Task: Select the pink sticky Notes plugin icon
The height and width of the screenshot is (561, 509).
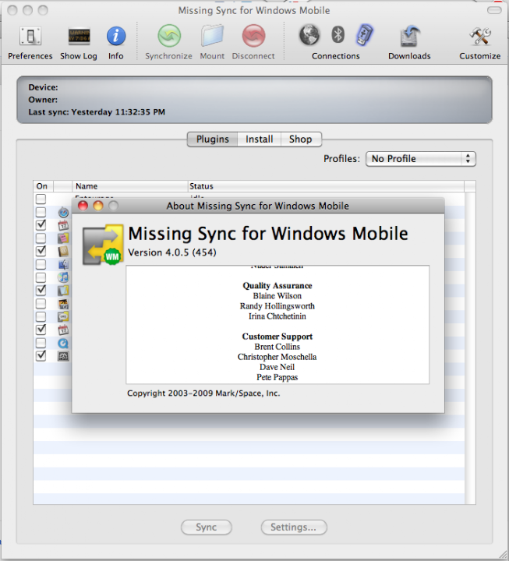Action: coord(63,238)
